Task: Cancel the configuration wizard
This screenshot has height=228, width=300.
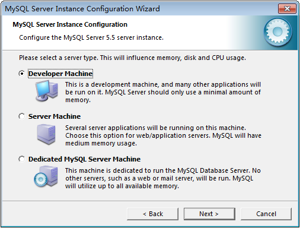Action: coord(266,214)
